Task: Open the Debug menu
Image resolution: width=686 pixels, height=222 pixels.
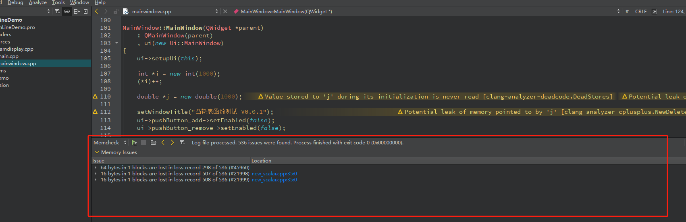Action: click(x=15, y=2)
